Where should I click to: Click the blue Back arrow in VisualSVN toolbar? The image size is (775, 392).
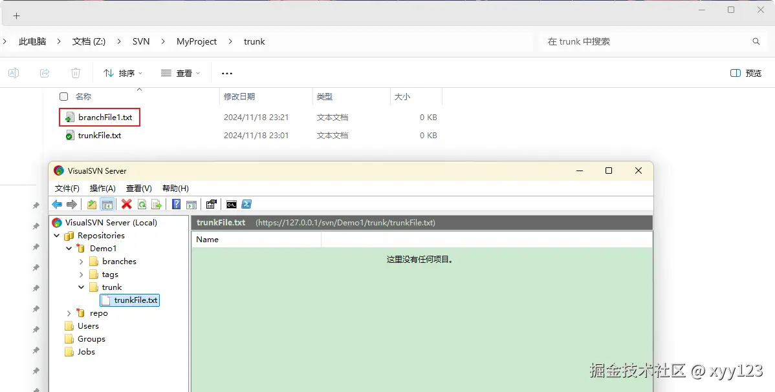point(57,204)
